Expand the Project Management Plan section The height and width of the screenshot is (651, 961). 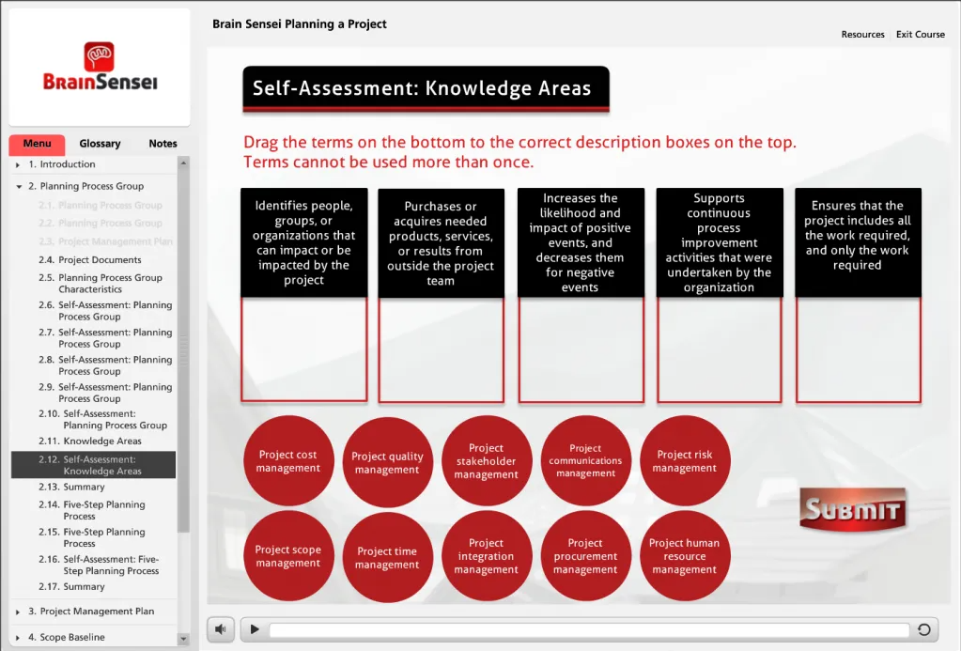[x=19, y=612]
